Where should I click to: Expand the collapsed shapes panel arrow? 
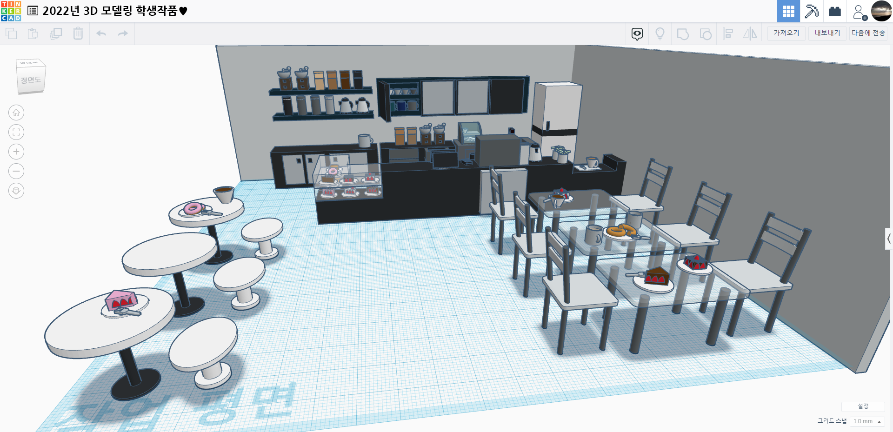889,239
